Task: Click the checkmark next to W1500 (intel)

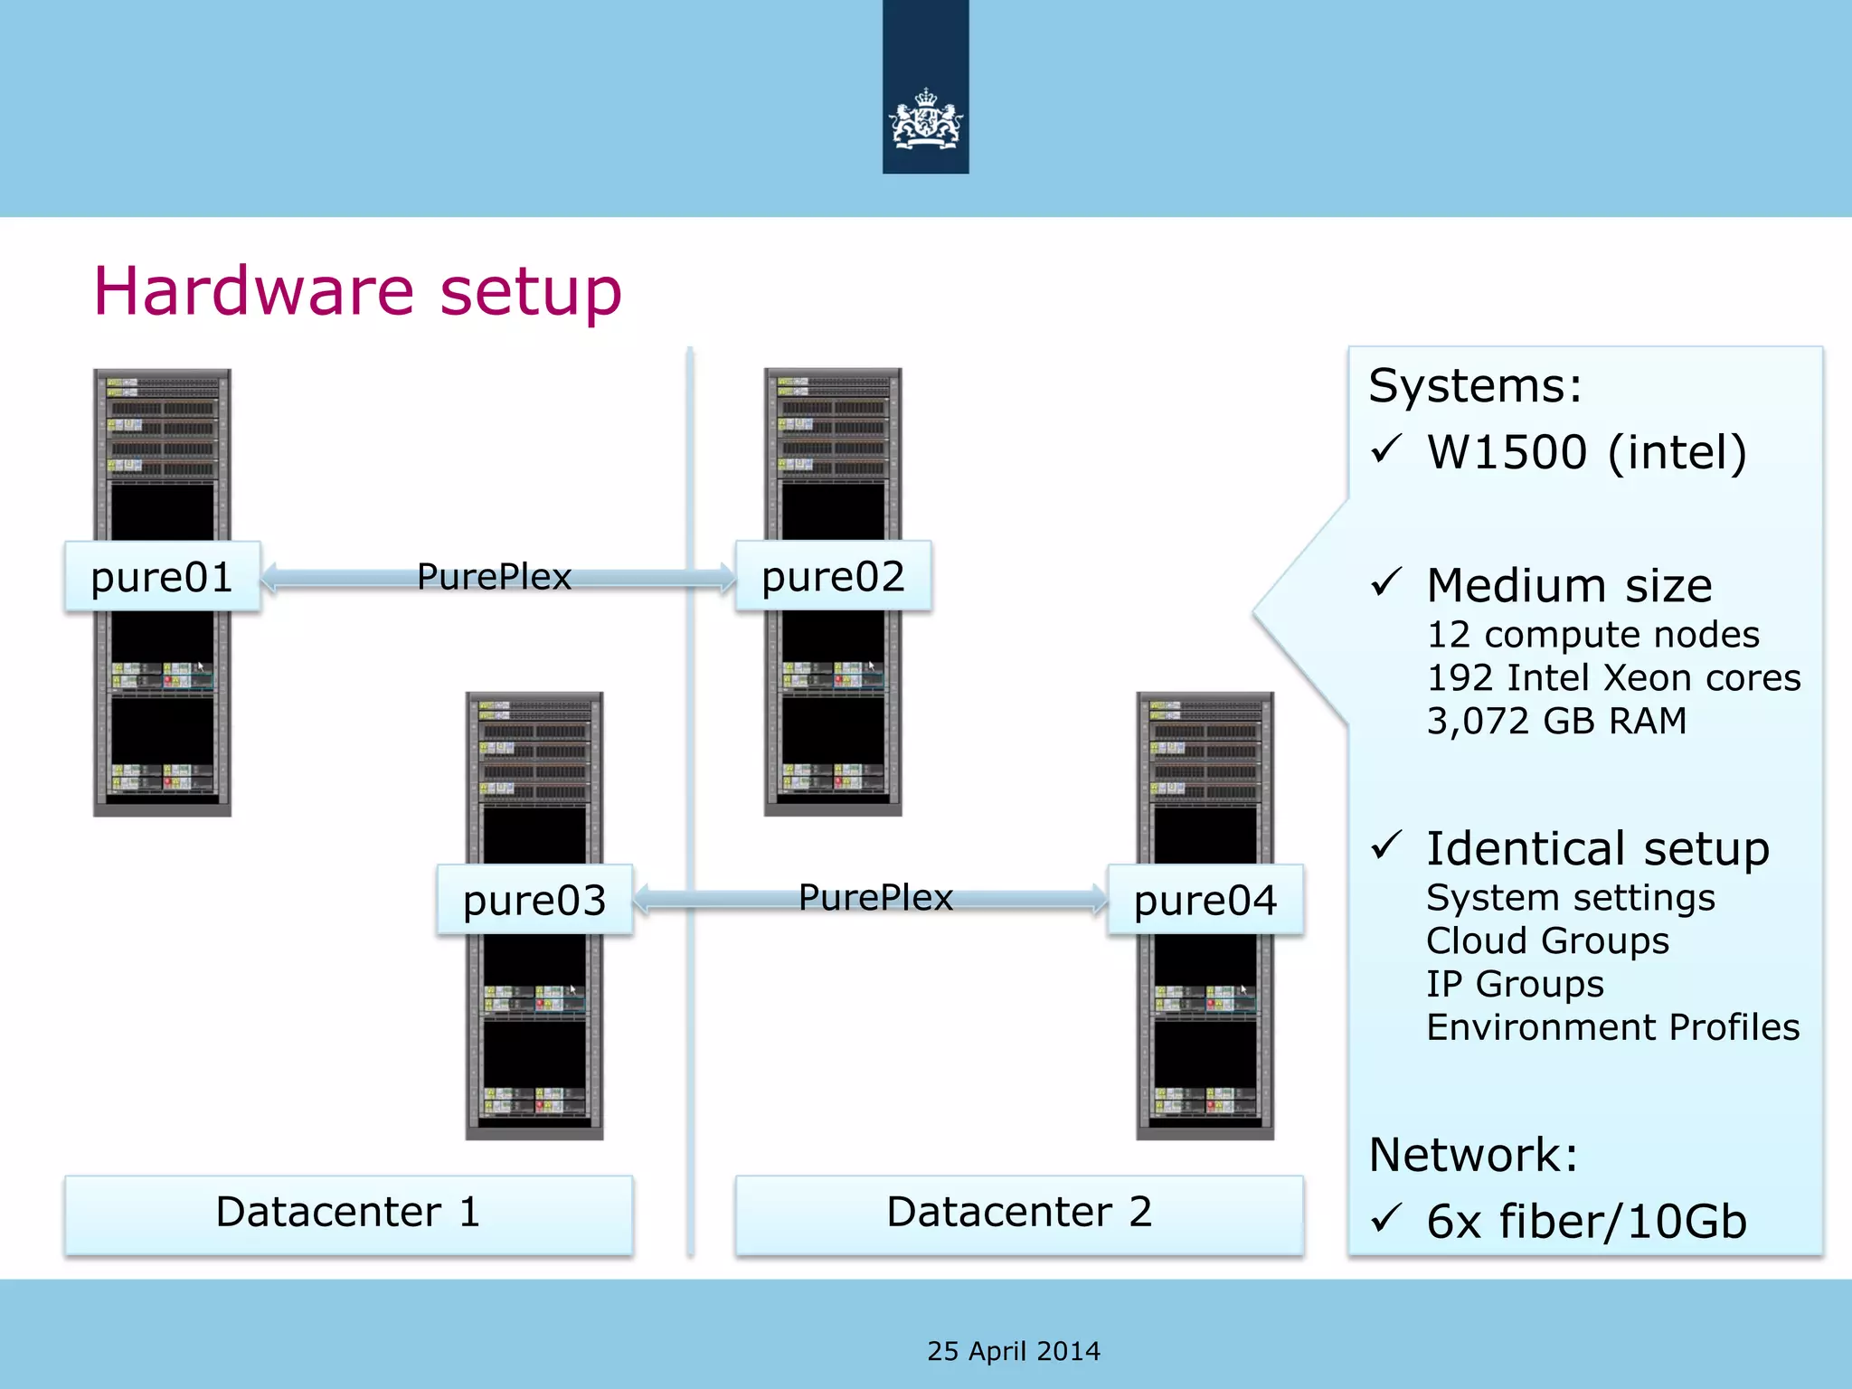Action: coord(1386,449)
